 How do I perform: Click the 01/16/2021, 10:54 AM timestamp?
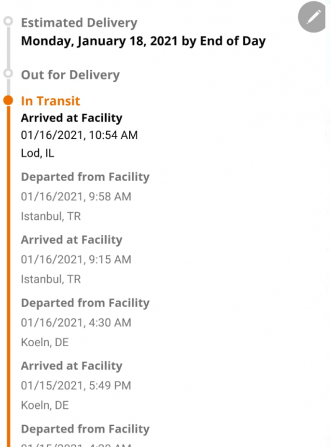[79, 135]
